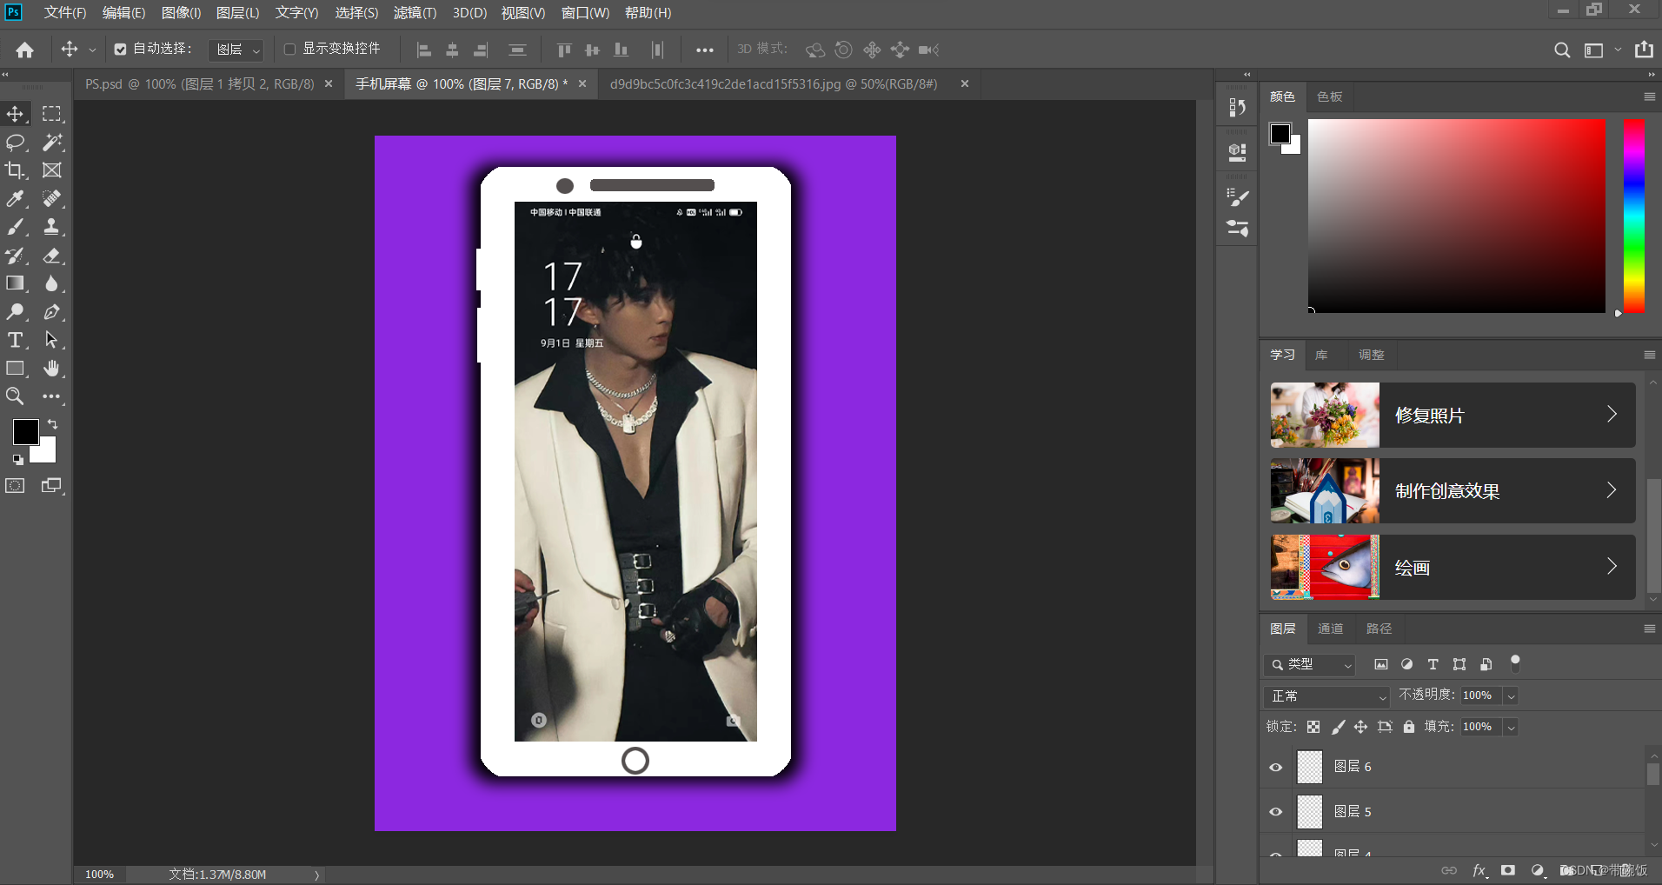Pick the Eyedropper tool
Image resolution: width=1662 pixels, height=885 pixels.
[16, 199]
